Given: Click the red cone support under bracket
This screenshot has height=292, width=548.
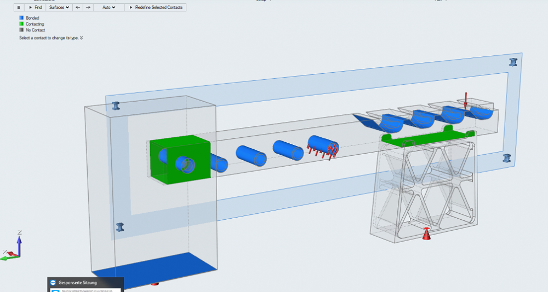Looking at the screenshot, I should pyautogui.click(x=426, y=233).
